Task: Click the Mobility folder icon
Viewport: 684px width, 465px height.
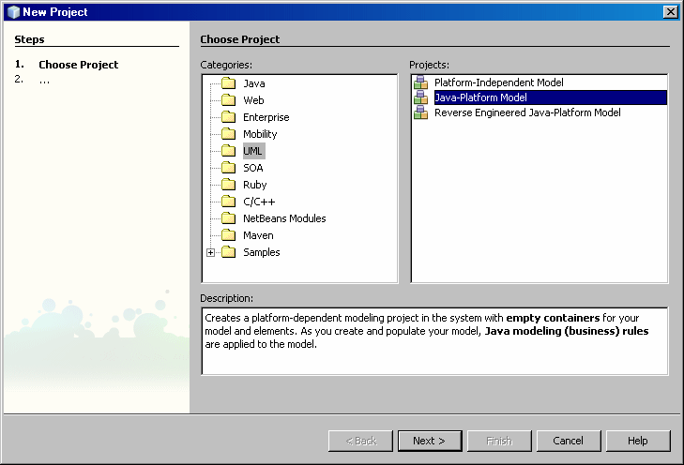Action: [x=228, y=133]
